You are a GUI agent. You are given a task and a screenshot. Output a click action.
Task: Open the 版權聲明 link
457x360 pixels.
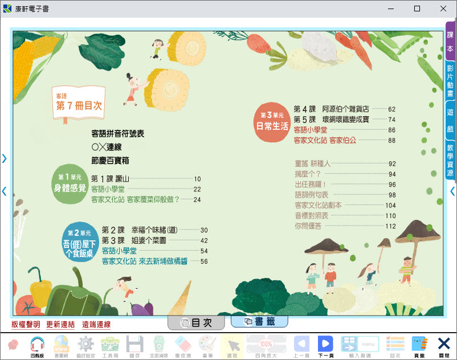tap(26, 325)
